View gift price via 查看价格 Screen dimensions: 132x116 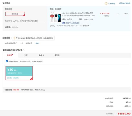point(86,26)
